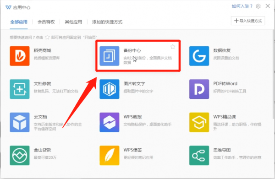Click the 最高可借20万 description
The height and width of the screenshot is (179, 275).
[x=45, y=157]
